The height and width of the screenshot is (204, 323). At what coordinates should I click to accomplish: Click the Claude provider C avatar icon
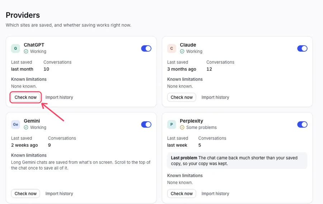point(172,48)
